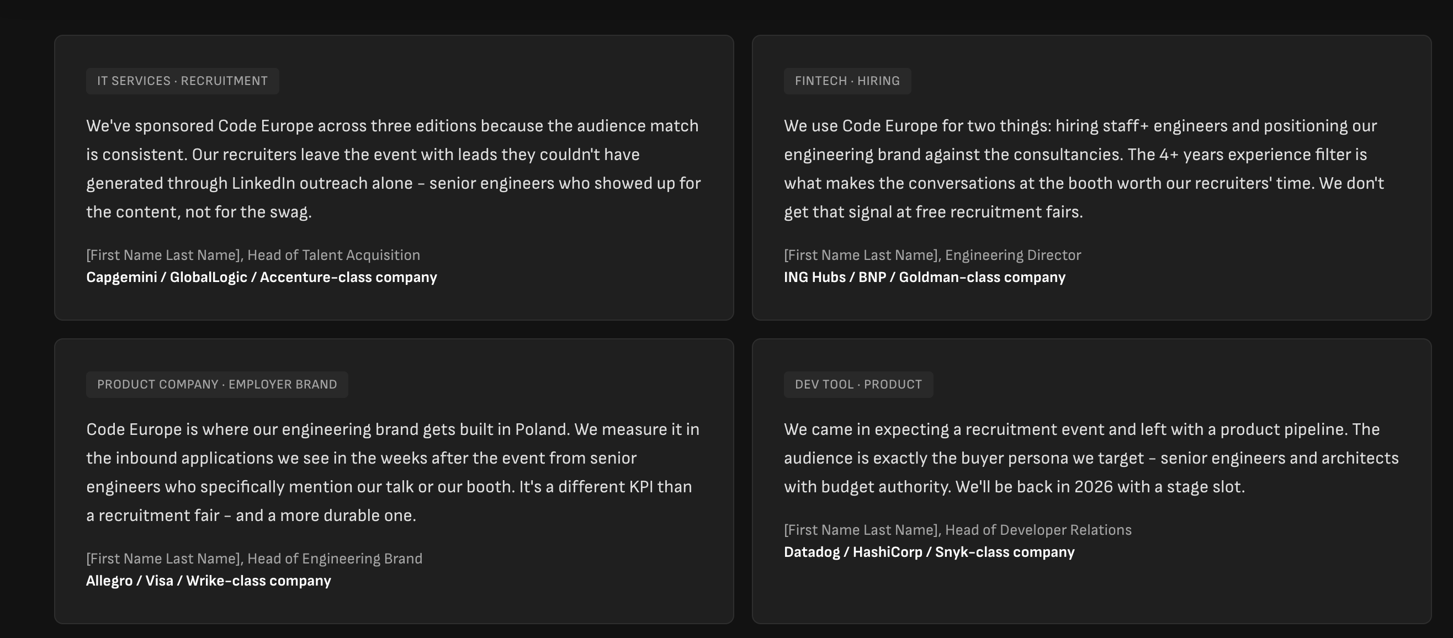Click Allegro / Visa / Wrike-class company label

208,581
